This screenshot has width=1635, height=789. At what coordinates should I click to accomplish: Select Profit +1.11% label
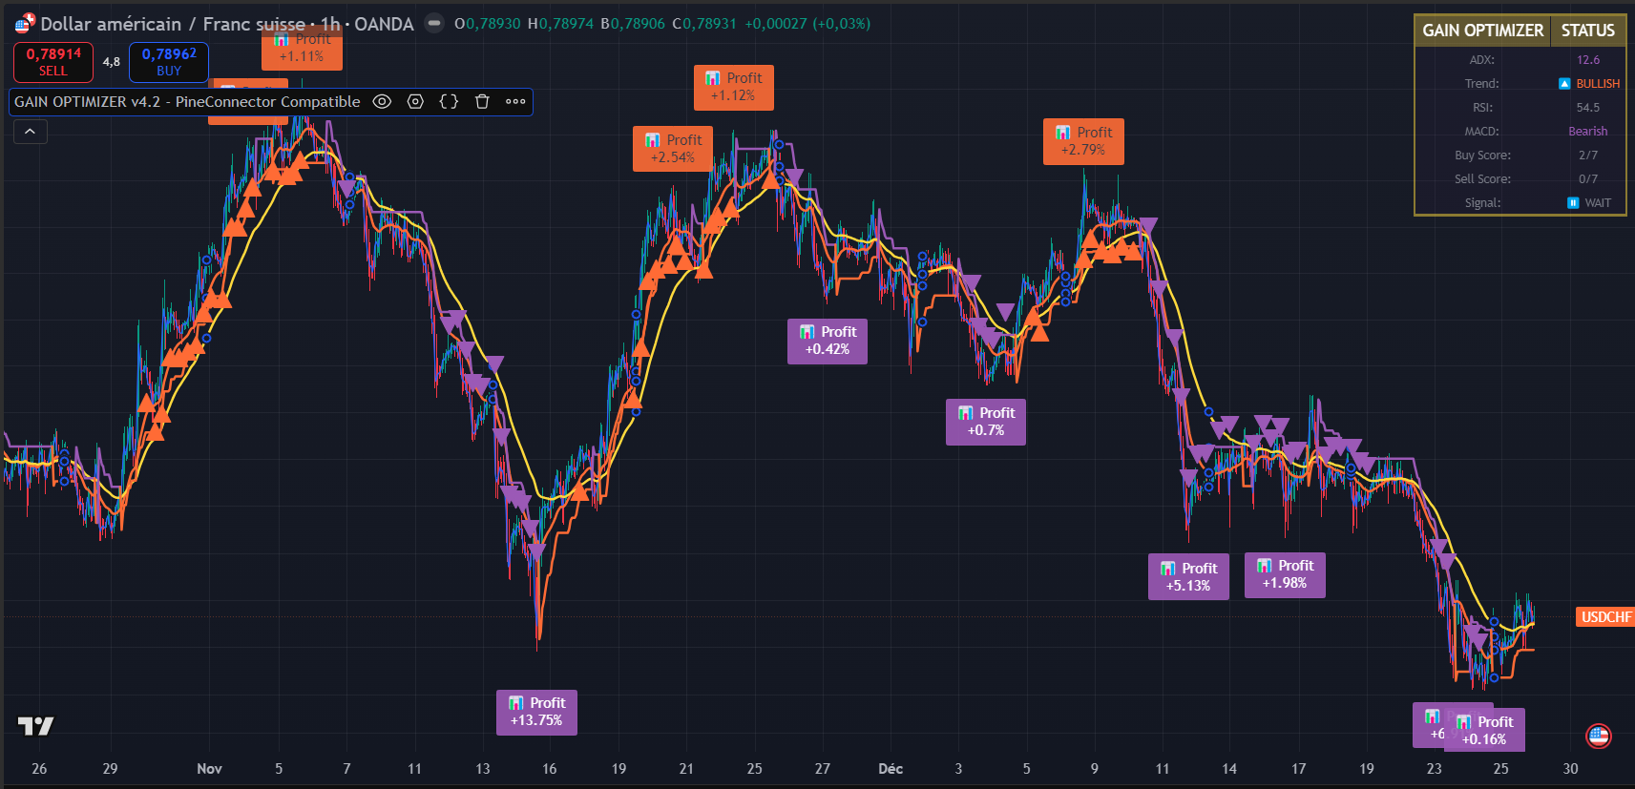coord(302,50)
